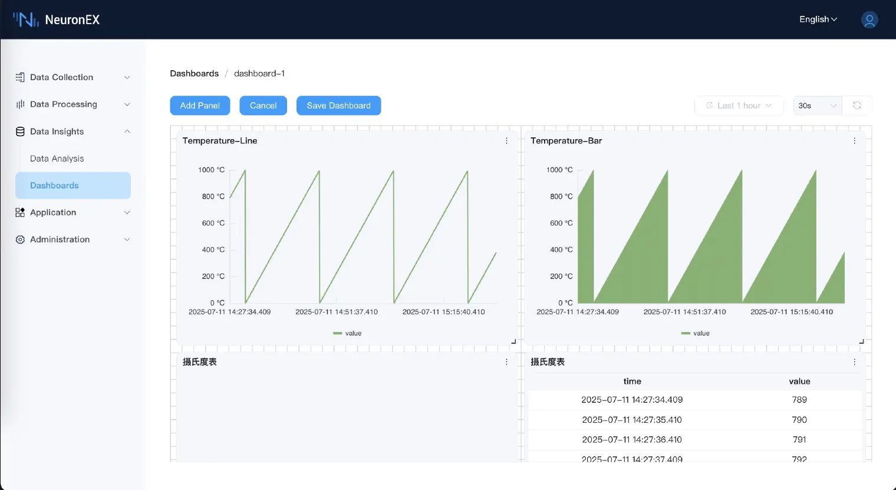Viewport: 896px width, 490px height.
Task: Open the 30s refresh interval dropdown
Action: [x=818, y=106]
